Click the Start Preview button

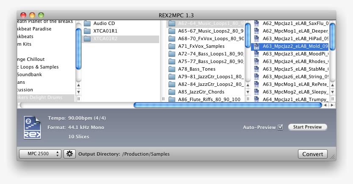point(307,127)
